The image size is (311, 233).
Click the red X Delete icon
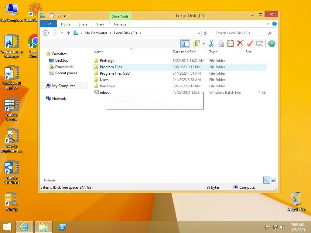point(240,43)
